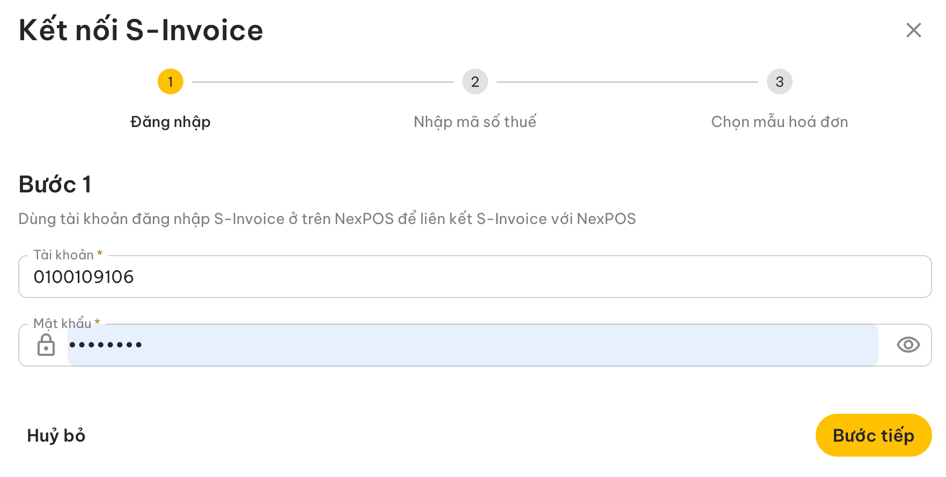946x477 pixels.
Task: Proceed with the Bước tiếp button
Action: 874,435
